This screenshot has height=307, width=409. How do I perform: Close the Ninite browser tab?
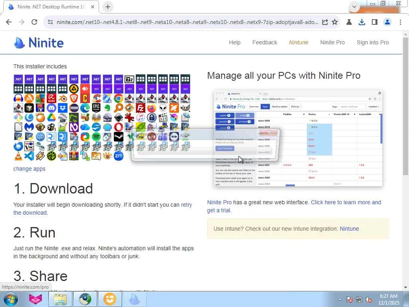coord(93,7)
